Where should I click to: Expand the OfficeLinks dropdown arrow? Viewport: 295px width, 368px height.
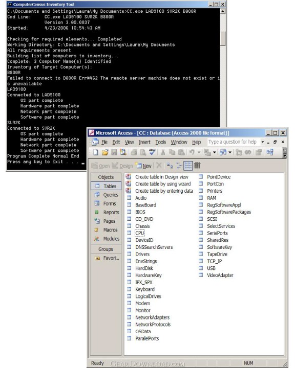pos(214,152)
